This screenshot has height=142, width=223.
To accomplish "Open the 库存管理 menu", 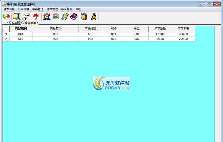I will (x=38, y=9).
